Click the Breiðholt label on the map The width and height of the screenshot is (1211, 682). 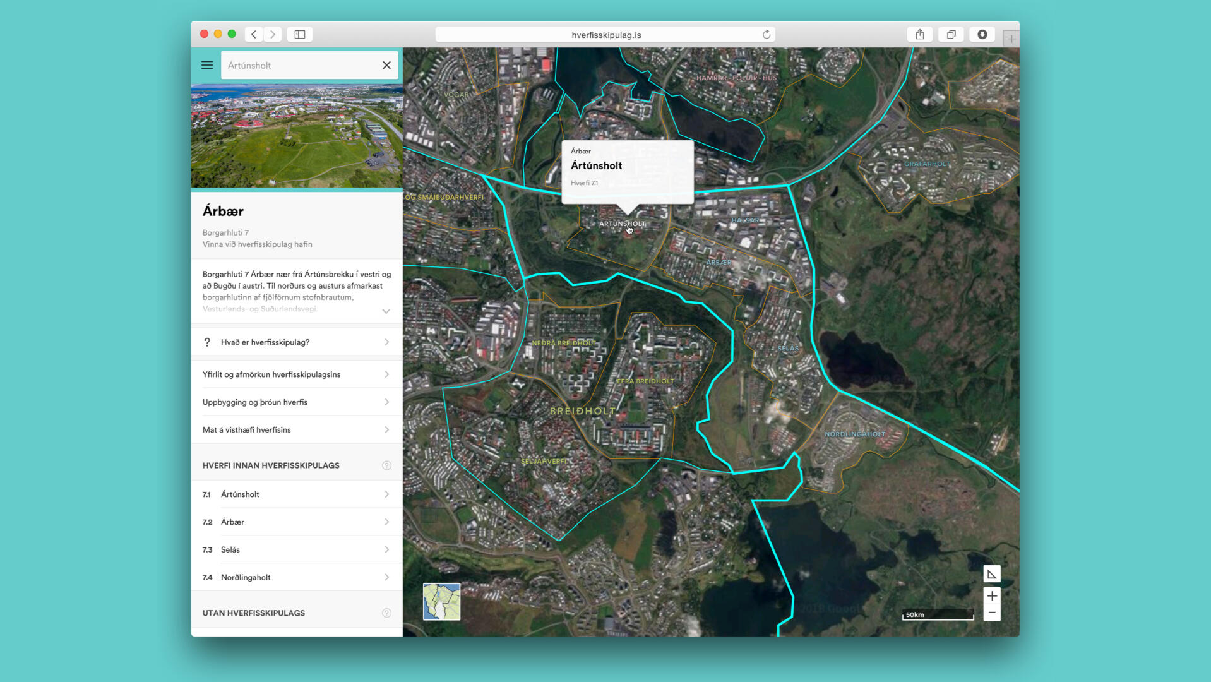click(582, 411)
